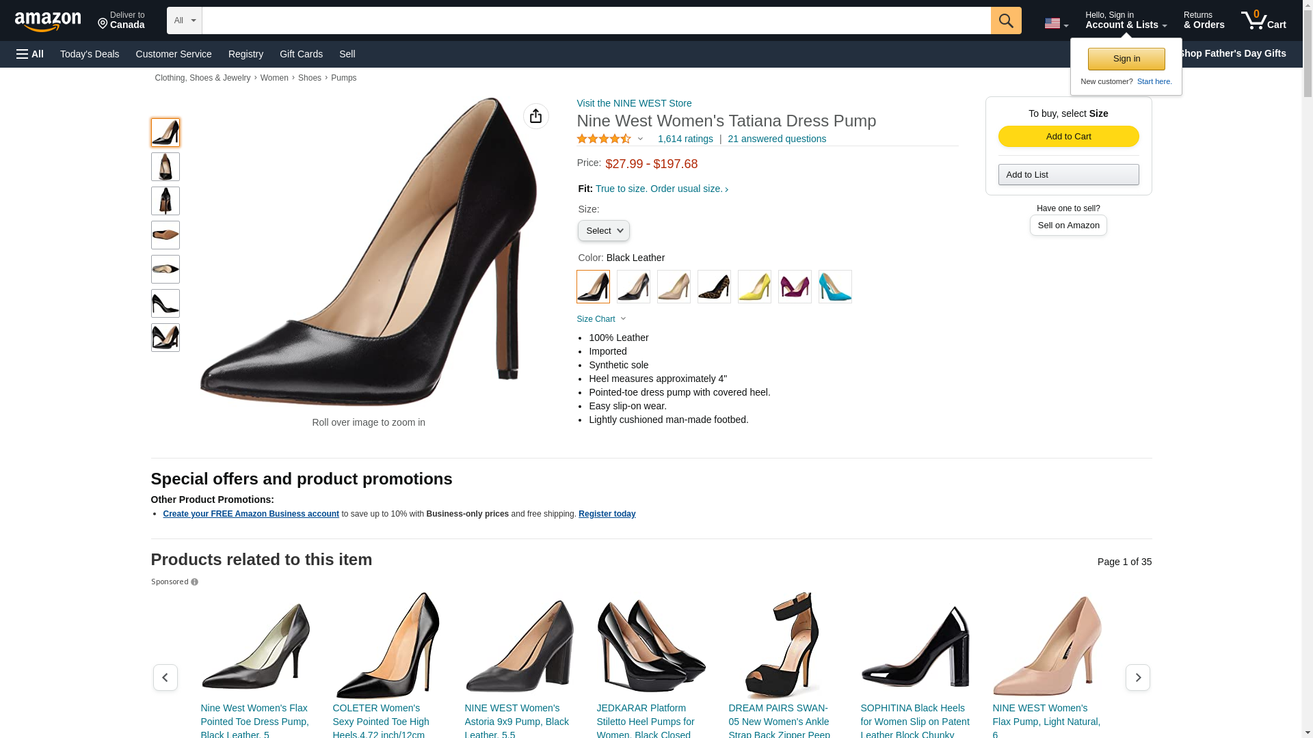Click the Amazon logo
Viewport: 1313px width, 738px height.
[48, 20]
